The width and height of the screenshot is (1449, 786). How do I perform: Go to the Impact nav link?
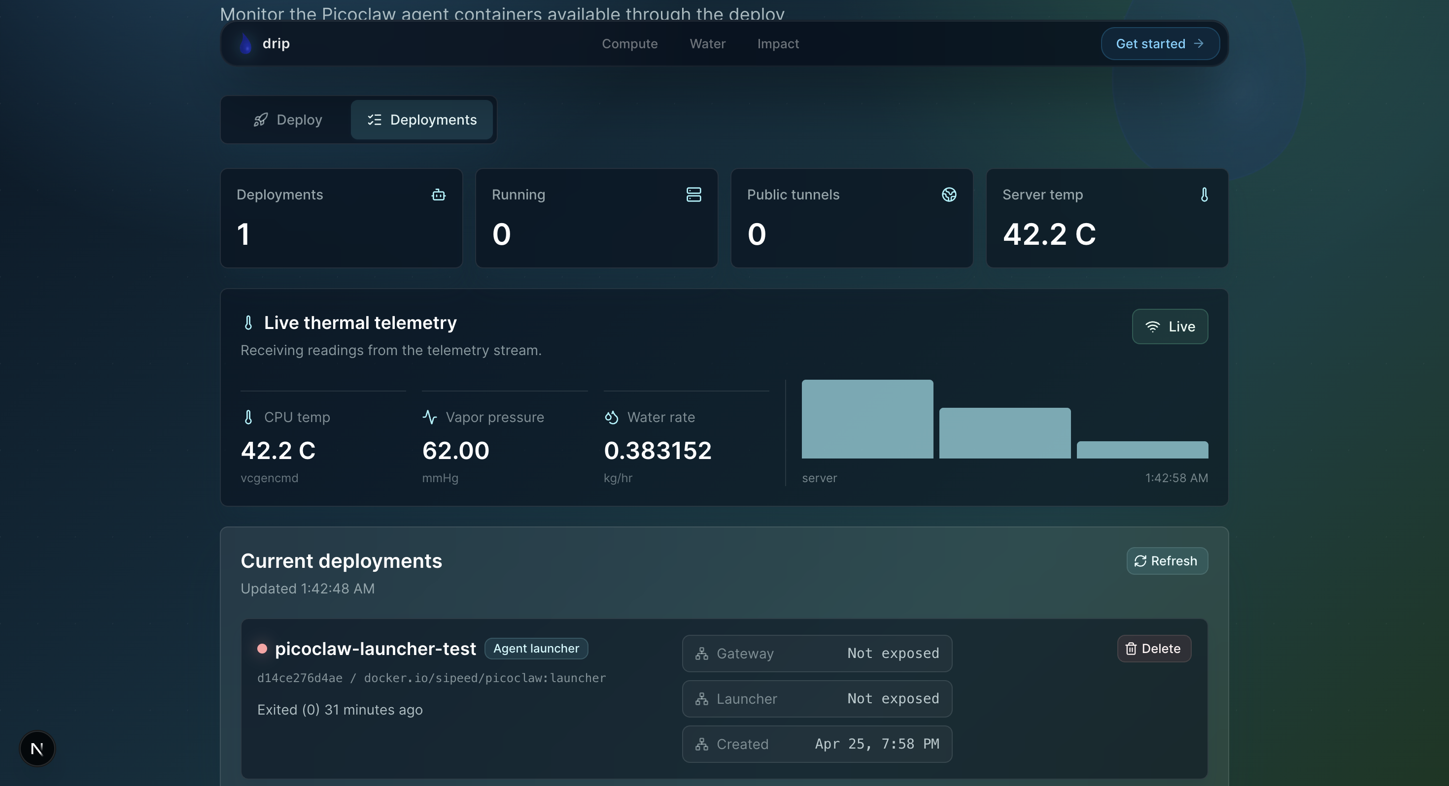pyautogui.click(x=777, y=44)
